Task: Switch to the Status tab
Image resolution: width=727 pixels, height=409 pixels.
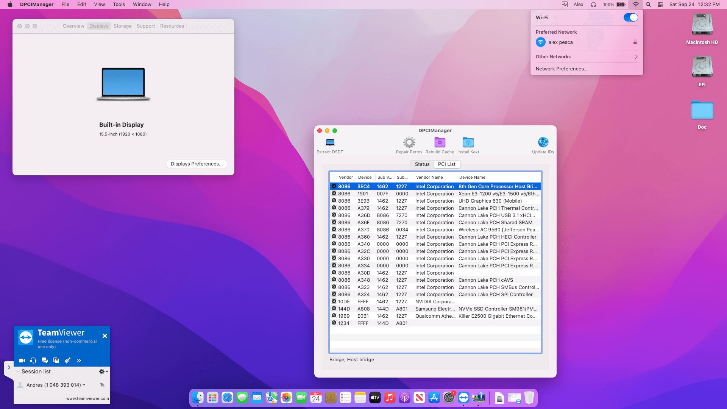Action: (422, 164)
